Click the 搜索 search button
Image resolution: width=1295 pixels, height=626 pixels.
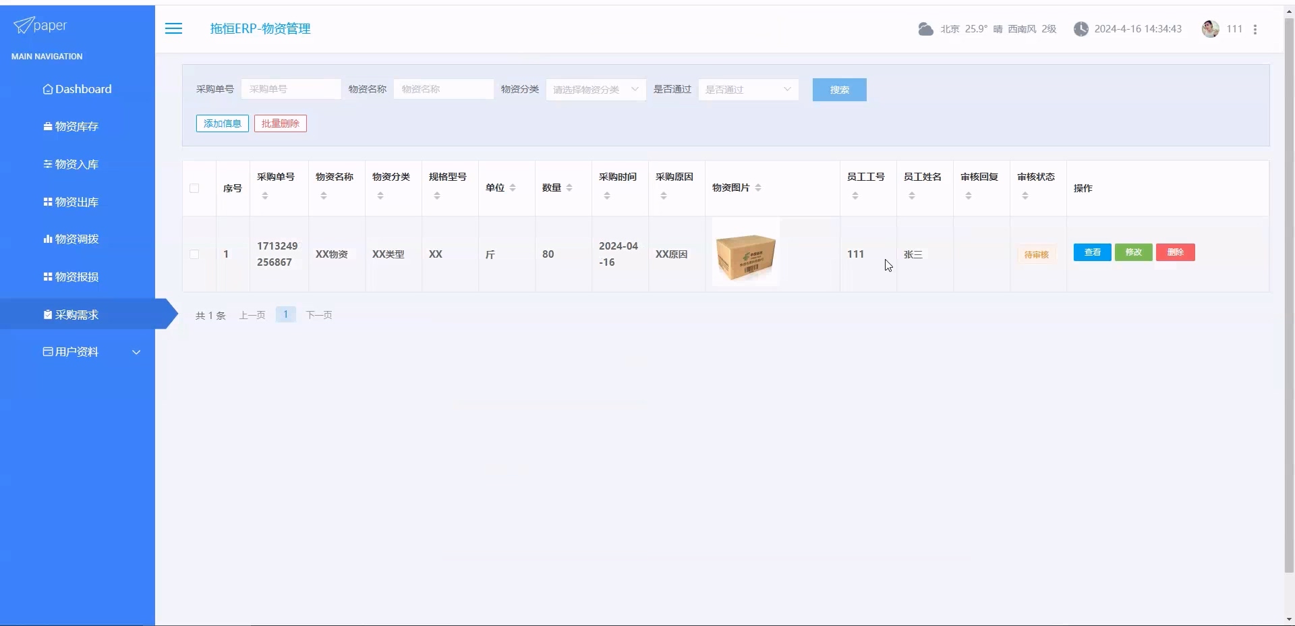coord(839,90)
